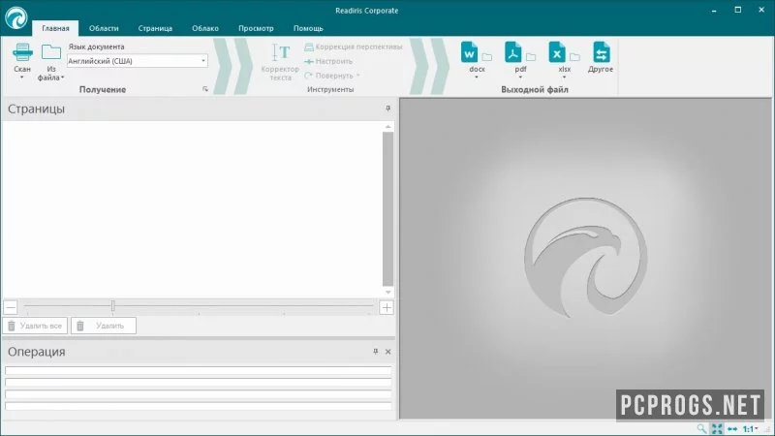
Task: Click the Удалить button
Action: 104,326
